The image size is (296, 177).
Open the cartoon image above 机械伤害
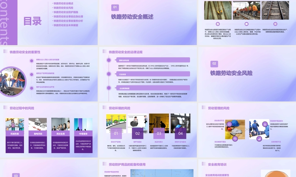click(x=15, y=124)
